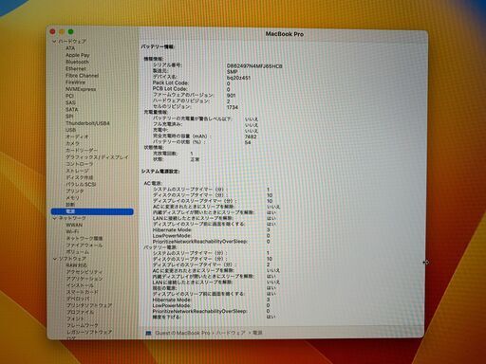Select Apple Pay in the sidebar
This screenshot has width=486, height=364.
pyautogui.click(x=78, y=55)
